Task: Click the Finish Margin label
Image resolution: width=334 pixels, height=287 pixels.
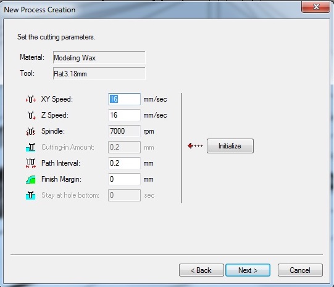Action: pos(61,179)
